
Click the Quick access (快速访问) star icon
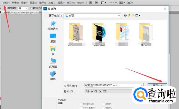coord(53,24)
